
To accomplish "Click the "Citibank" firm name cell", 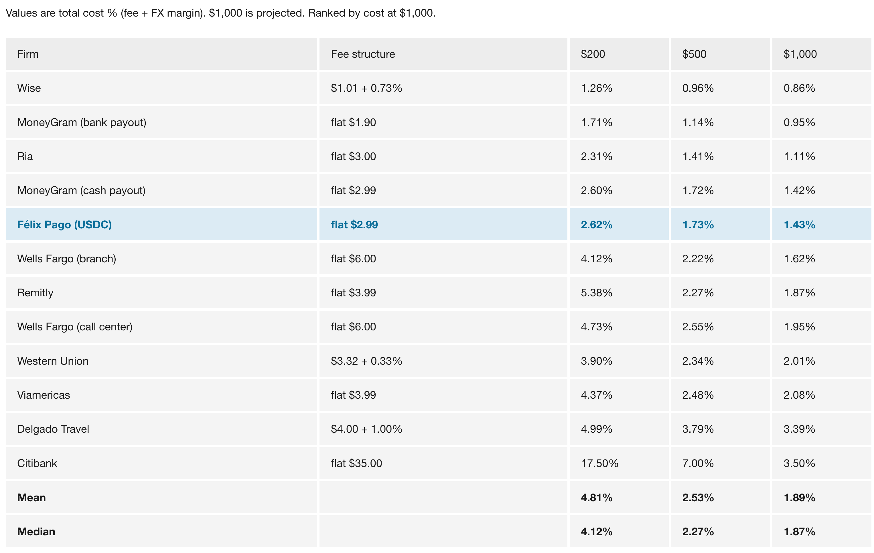I will point(161,463).
